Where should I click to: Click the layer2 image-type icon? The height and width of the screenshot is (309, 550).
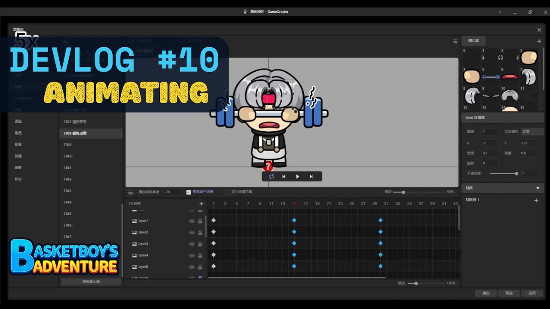134,232
